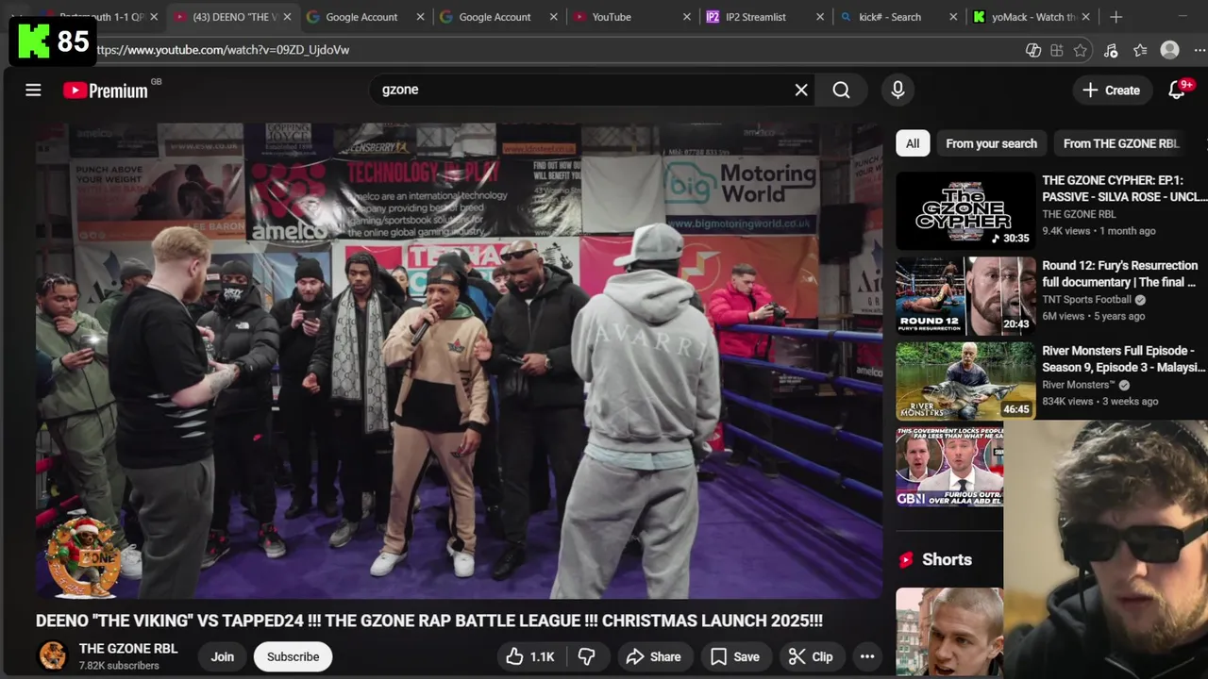
Task: Click Join channel membership button
Action: click(x=223, y=656)
